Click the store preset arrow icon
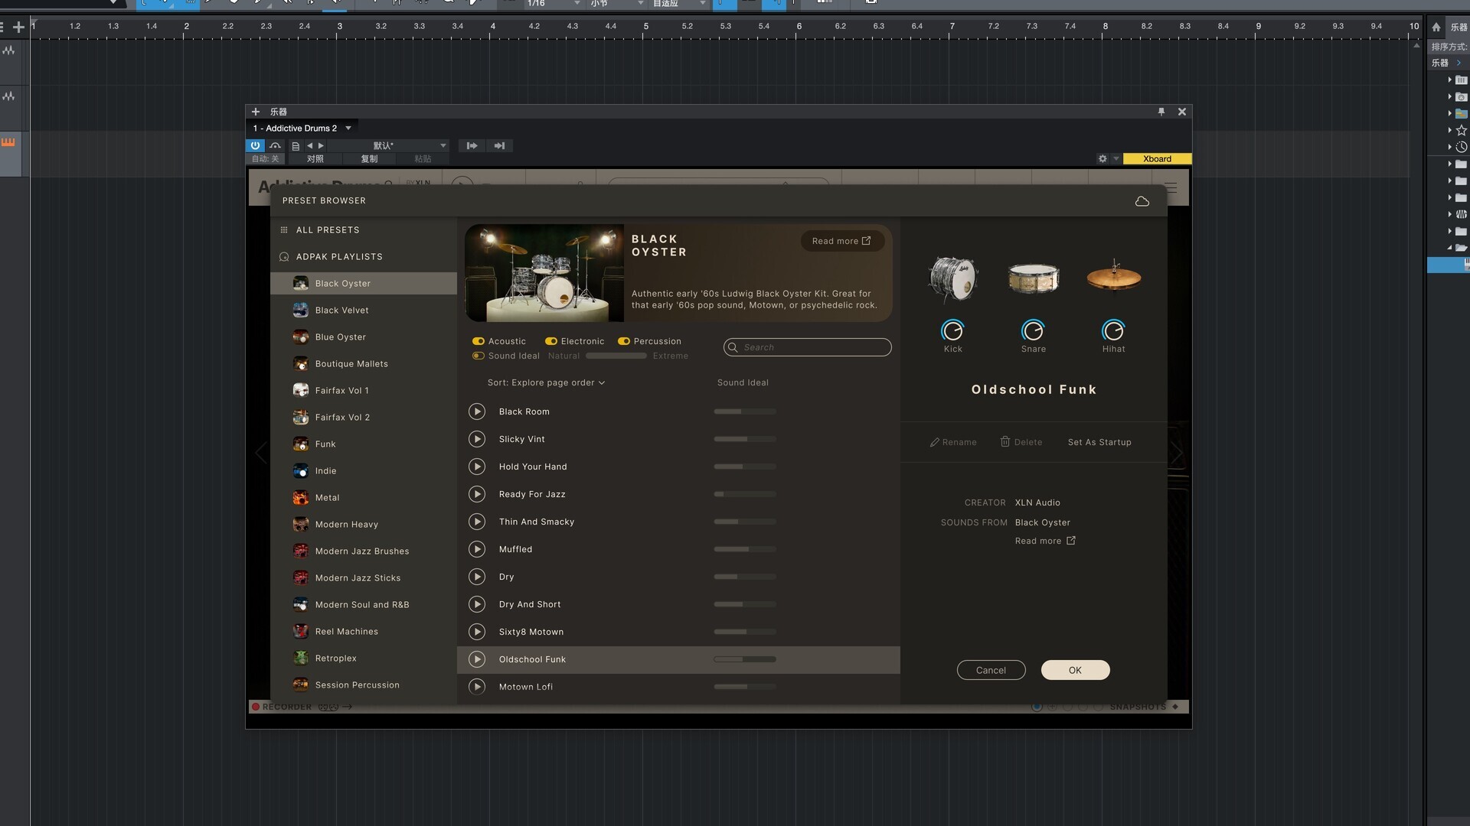 [x=499, y=145]
